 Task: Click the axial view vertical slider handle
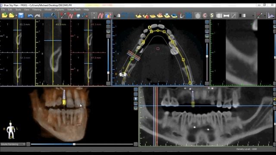207,56
